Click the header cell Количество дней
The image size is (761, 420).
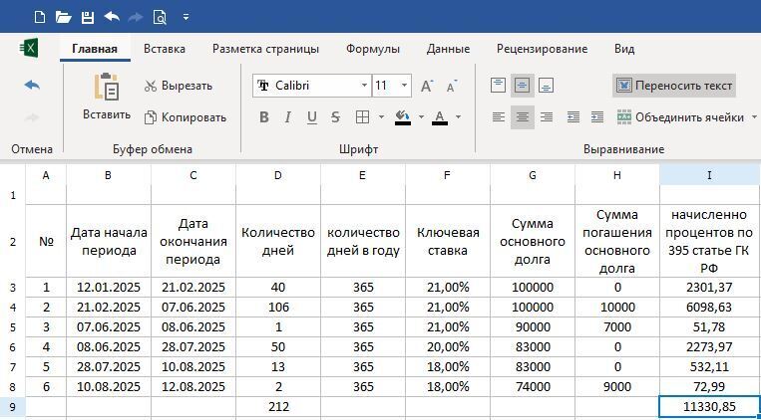[x=278, y=241]
